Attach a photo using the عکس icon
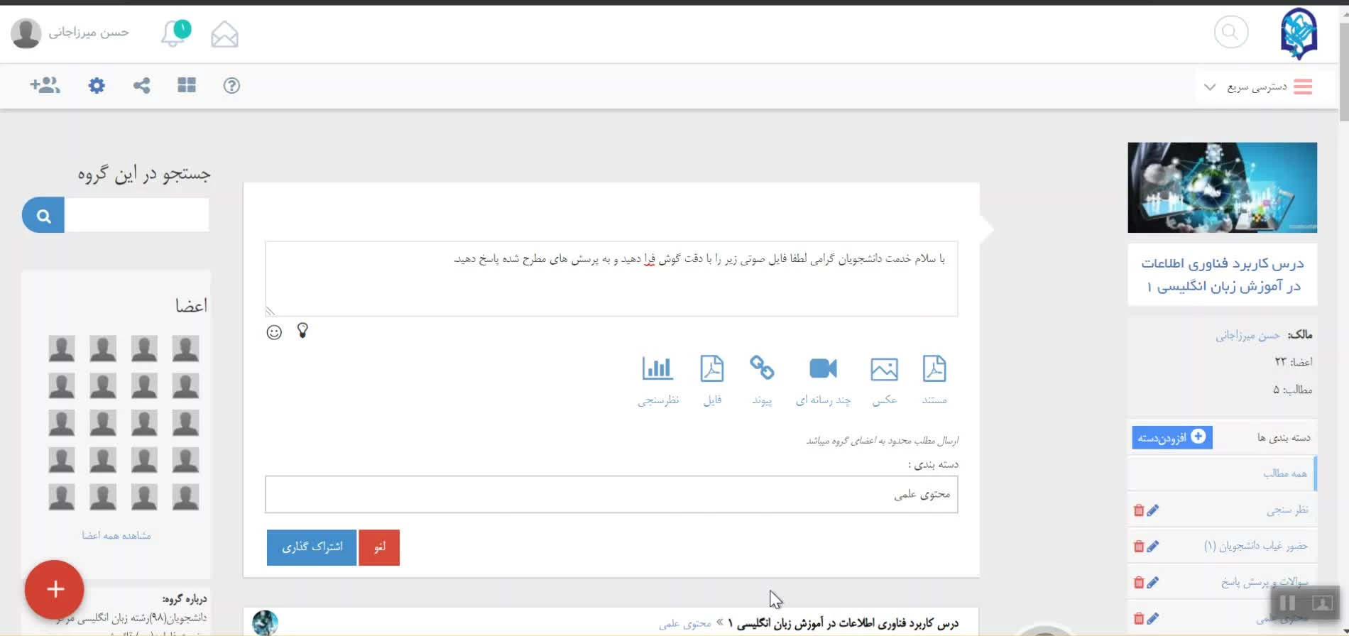This screenshot has width=1349, height=636. 884,369
